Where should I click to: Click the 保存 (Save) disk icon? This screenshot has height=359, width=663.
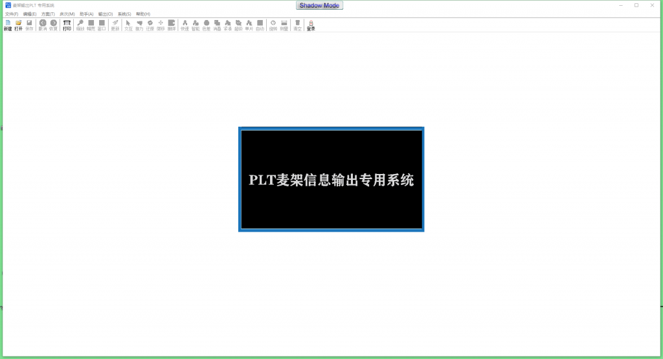click(x=29, y=25)
